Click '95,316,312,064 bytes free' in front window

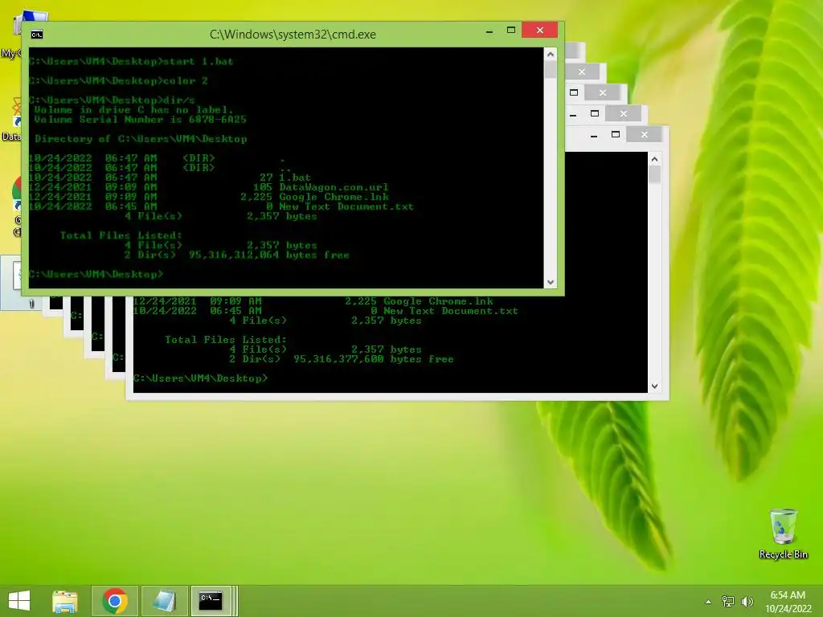268,255
